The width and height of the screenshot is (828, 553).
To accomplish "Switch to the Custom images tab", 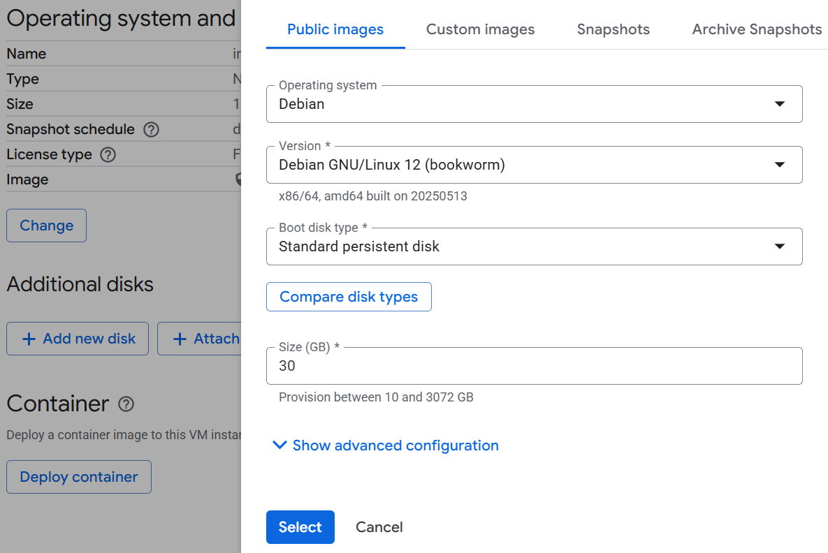I will [x=480, y=29].
